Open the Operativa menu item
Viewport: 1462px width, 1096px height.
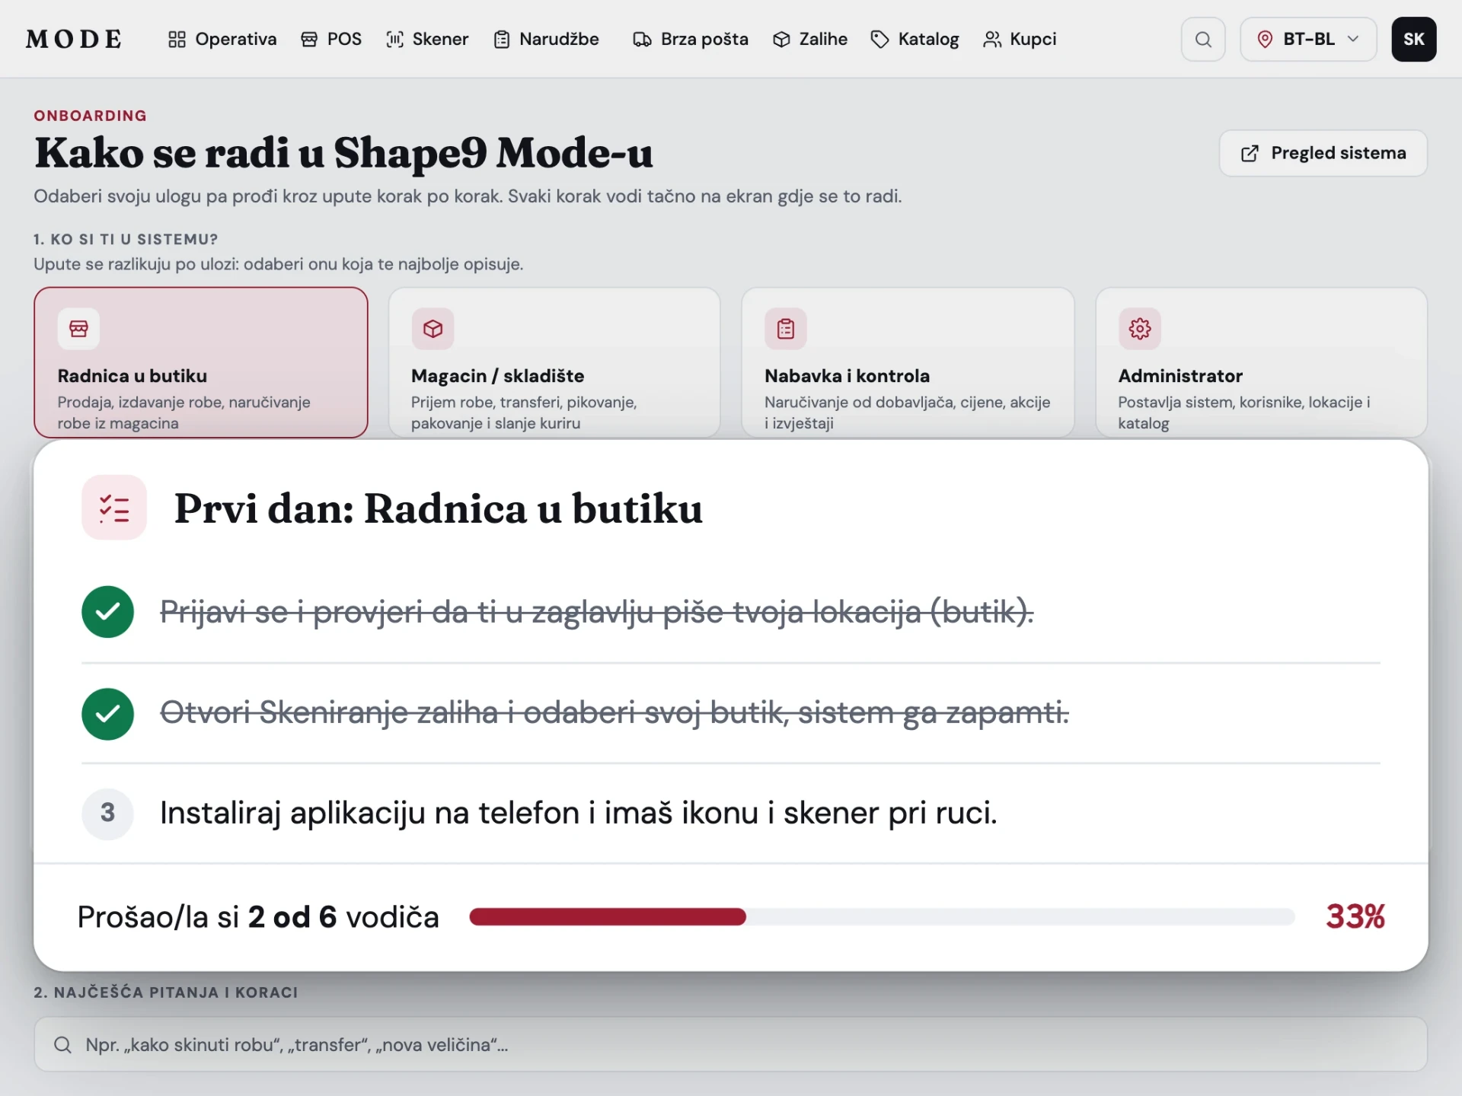pos(222,39)
